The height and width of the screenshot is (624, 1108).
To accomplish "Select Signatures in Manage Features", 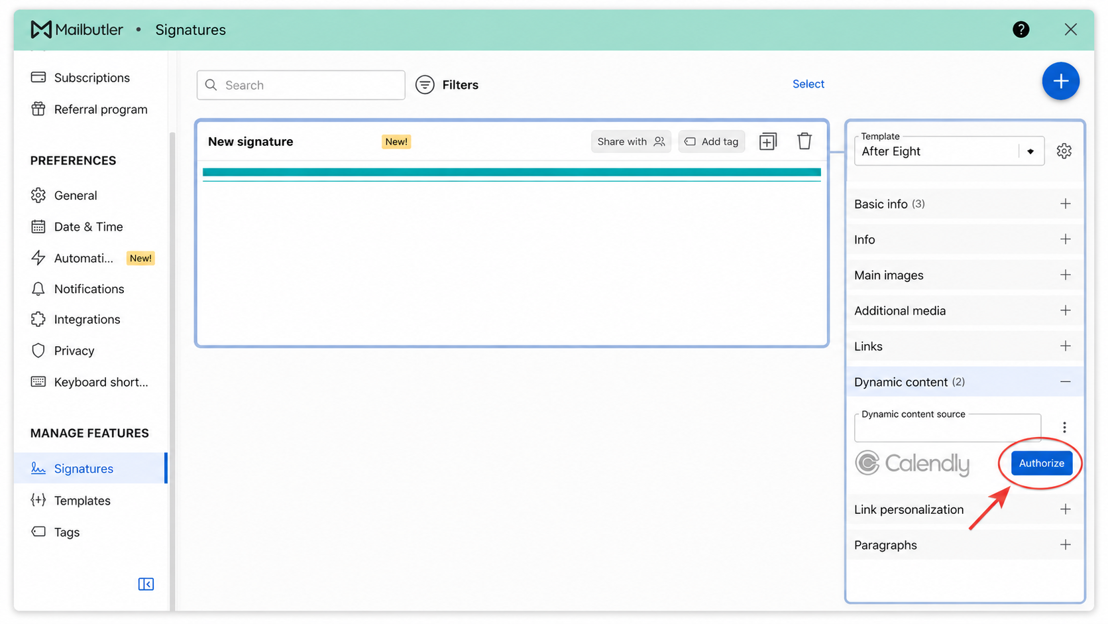I will pos(89,469).
